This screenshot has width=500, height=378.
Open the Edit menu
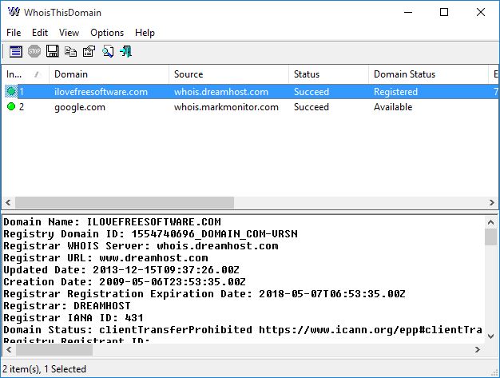click(x=40, y=33)
